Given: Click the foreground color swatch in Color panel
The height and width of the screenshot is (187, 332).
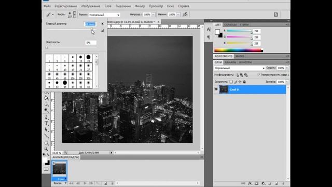Looking at the screenshot, I should pos(217,32).
